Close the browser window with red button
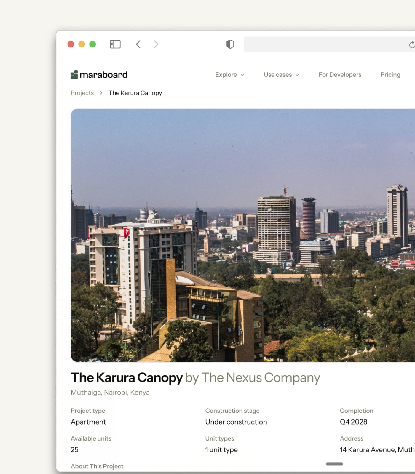415x474 pixels. pyautogui.click(x=71, y=44)
